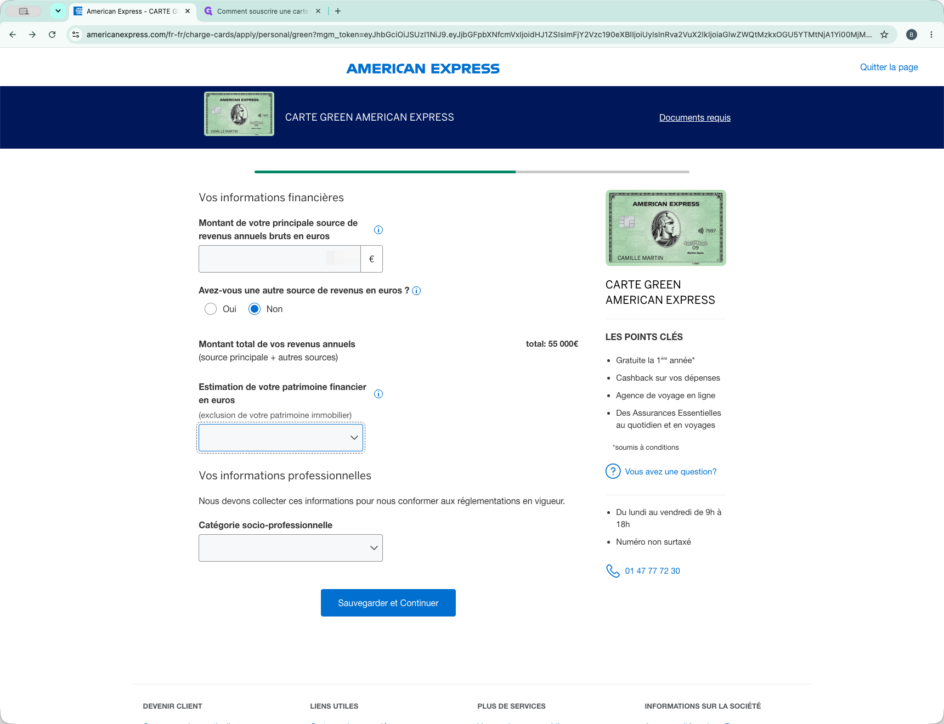The width and height of the screenshot is (944, 724).
Task: Open the tab search dropdown arrow
Action: pos(58,11)
